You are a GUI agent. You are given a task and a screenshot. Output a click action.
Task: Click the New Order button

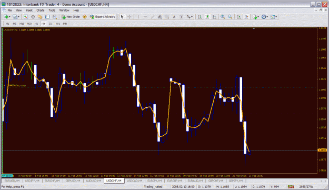pyautogui.click(x=71, y=17)
